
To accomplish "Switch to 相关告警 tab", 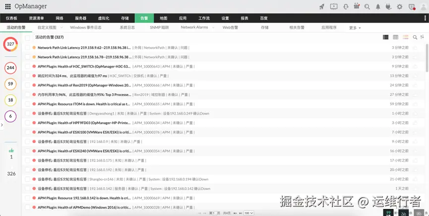I will pyautogui.click(x=297, y=27).
